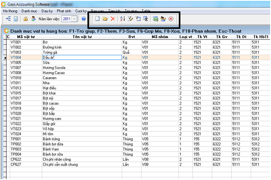Click the 'Hương Socola' cell
Image resolution: width=271 pixels, height=180 pixels.
pyautogui.click(x=82, y=68)
